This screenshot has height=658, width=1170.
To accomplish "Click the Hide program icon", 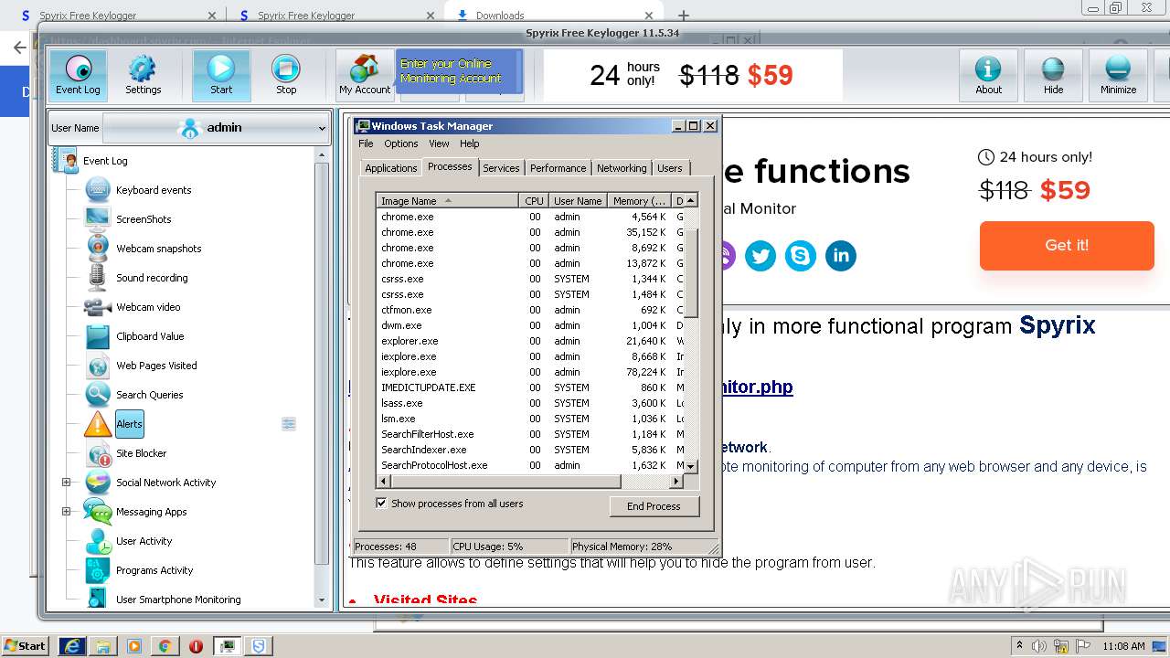I will point(1053,75).
